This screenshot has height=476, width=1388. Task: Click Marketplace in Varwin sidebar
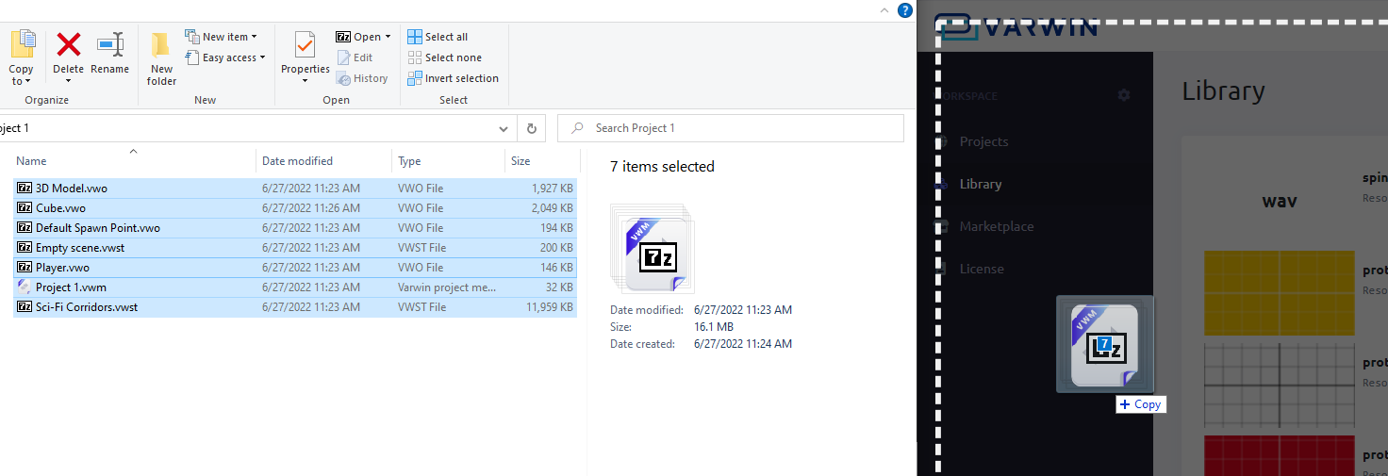[997, 226]
